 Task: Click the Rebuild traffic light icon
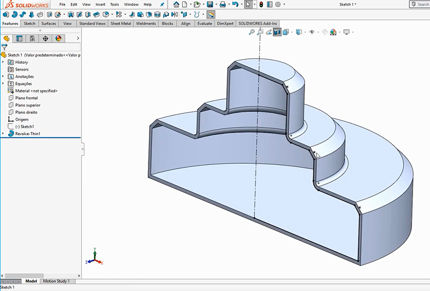coord(261,5)
